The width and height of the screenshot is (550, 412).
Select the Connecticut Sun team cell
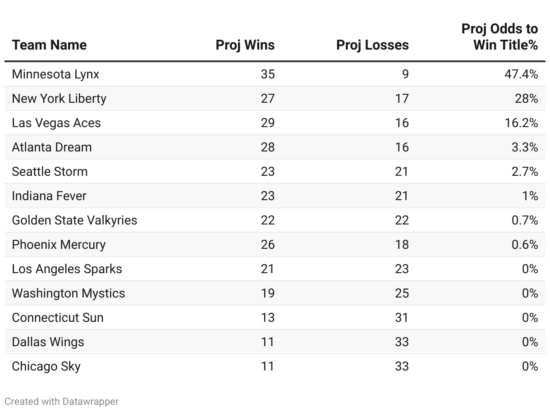[x=58, y=317]
